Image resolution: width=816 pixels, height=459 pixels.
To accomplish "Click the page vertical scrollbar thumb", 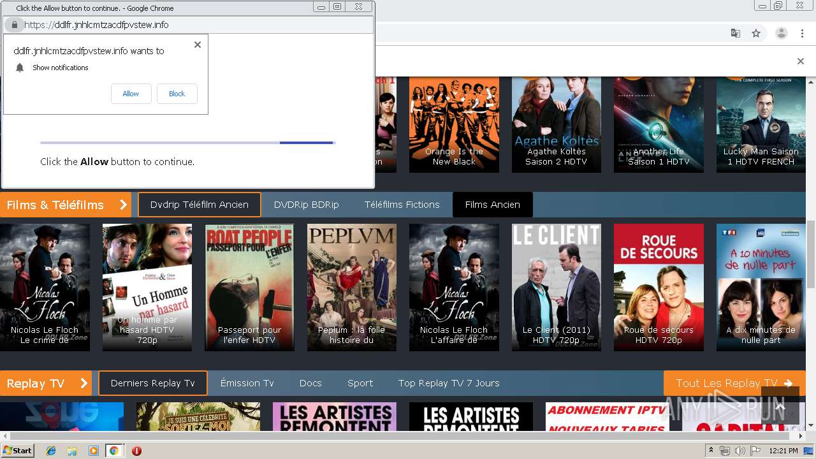I will [x=811, y=253].
